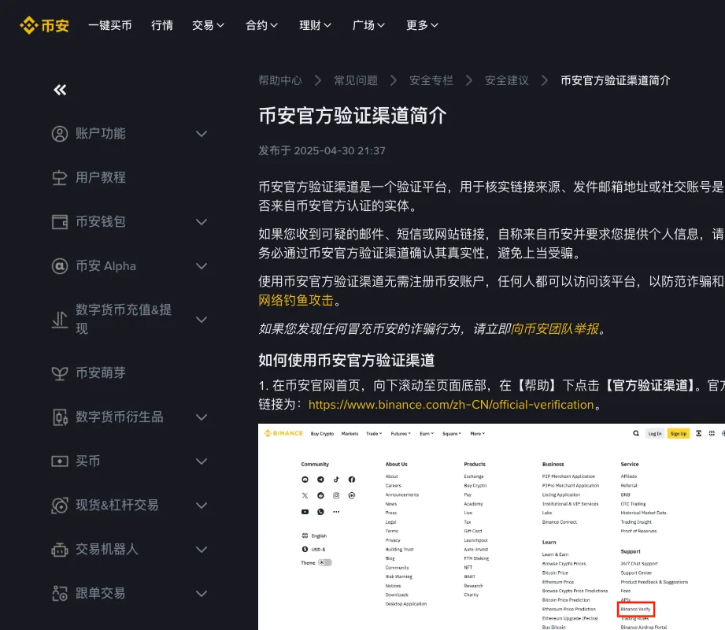Click the 币安 Alpha icon
The image size is (725, 630).
tap(60, 266)
